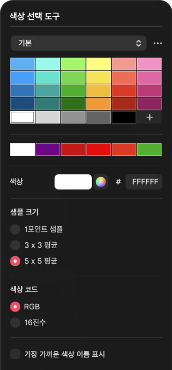Select the 1포인트 샘플 radio button

pos(15,230)
